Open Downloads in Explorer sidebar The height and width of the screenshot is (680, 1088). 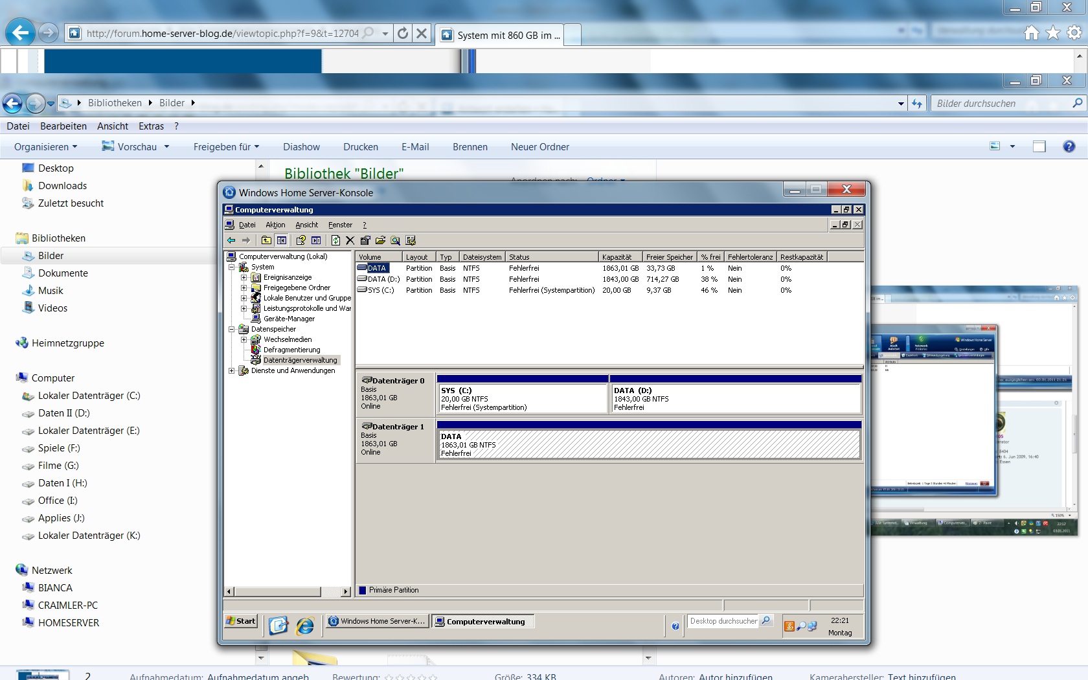click(x=62, y=186)
